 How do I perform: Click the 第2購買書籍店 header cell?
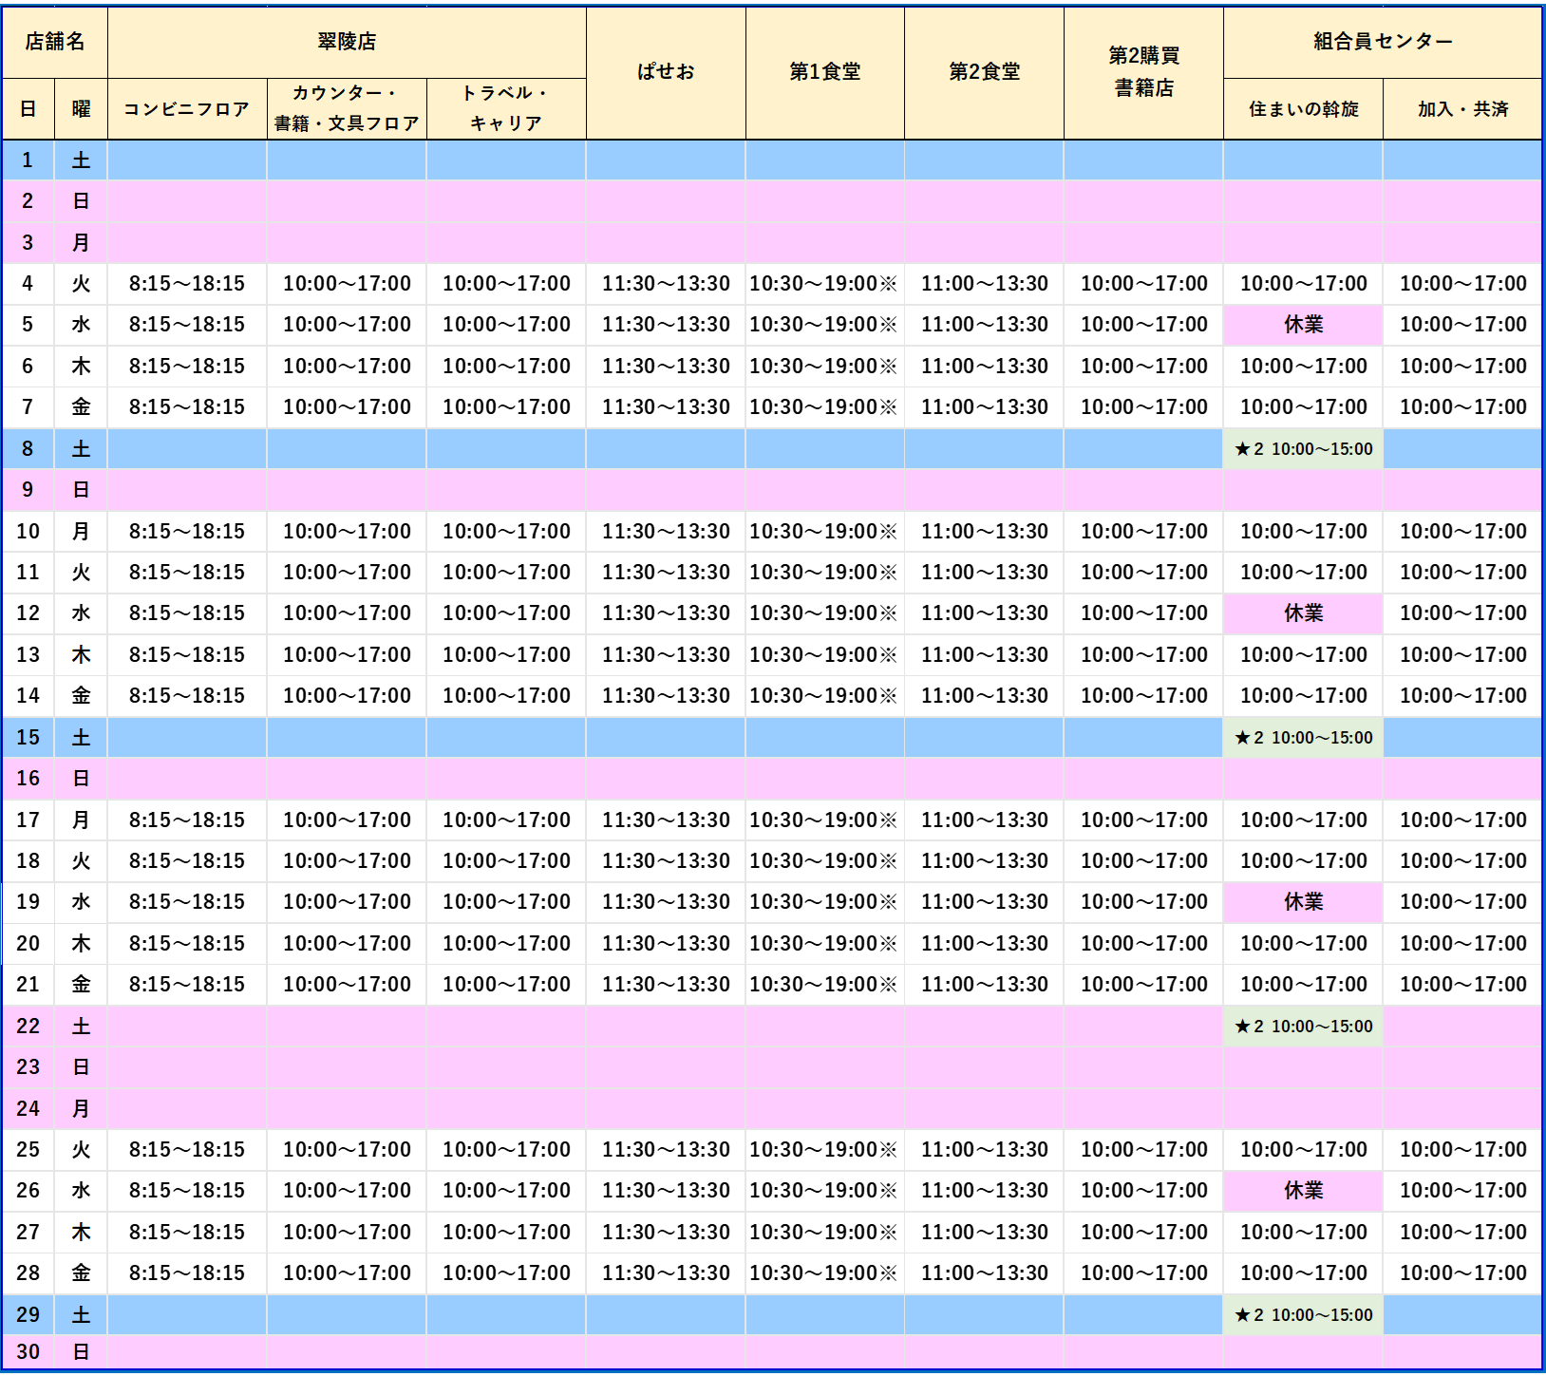coord(1143,72)
